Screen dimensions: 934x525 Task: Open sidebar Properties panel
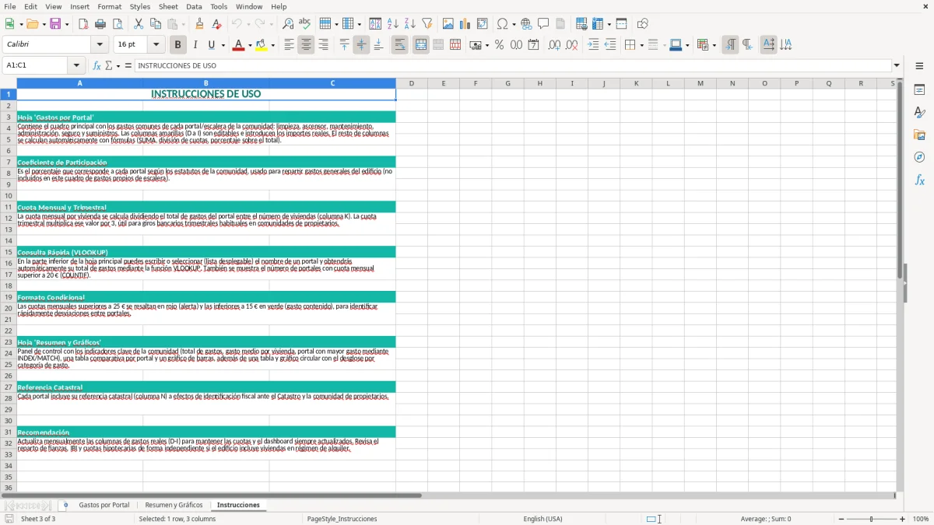(x=919, y=90)
